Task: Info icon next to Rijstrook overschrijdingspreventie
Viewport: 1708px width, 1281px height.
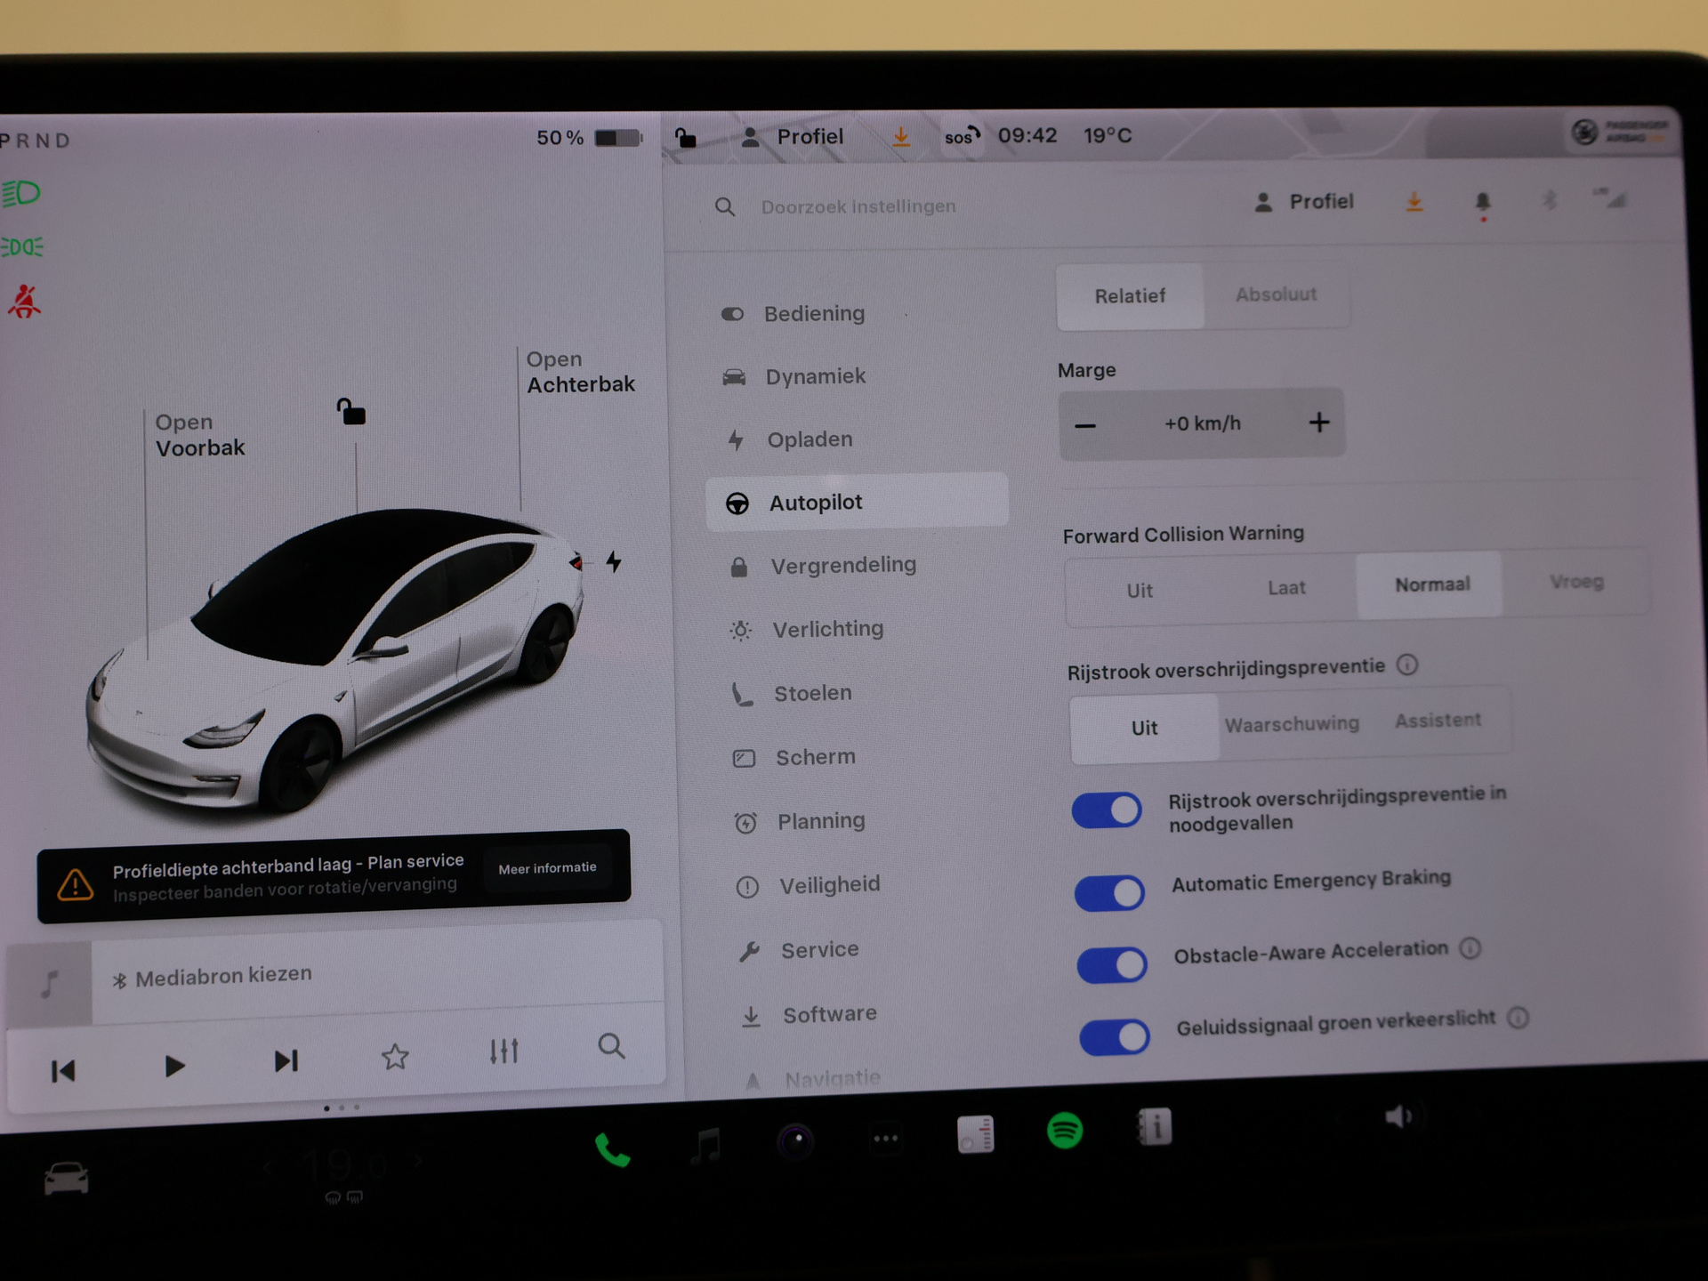Action: click(1406, 665)
